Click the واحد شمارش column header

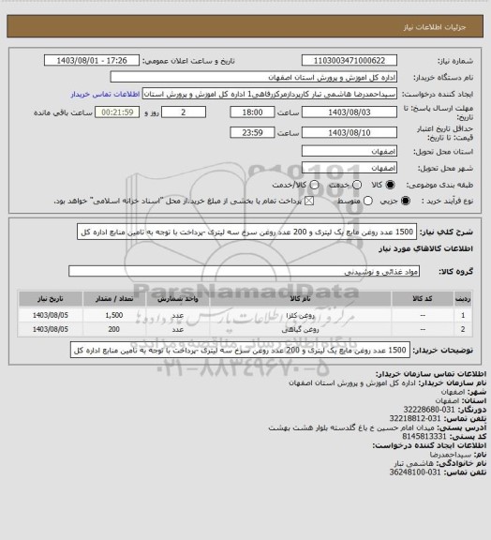(178, 298)
